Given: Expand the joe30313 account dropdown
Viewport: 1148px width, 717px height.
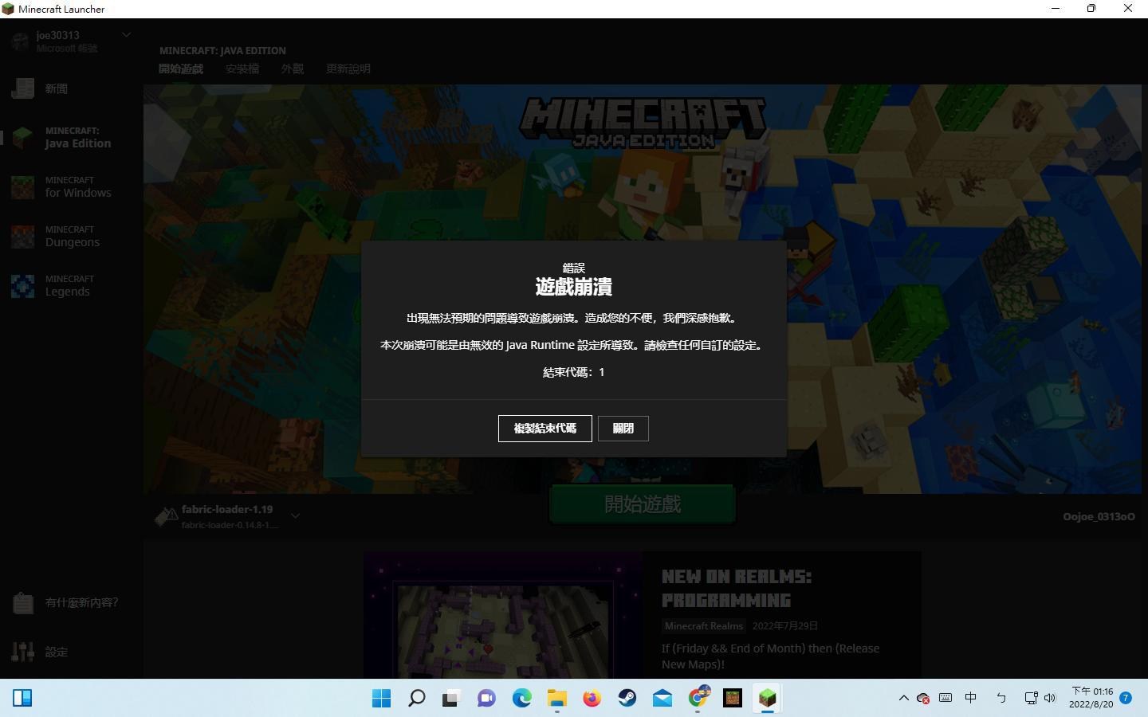Looking at the screenshot, I should 126,35.
